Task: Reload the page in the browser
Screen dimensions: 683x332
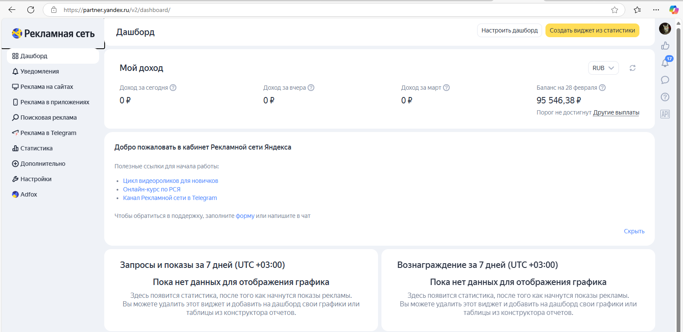Action: coord(31,10)
